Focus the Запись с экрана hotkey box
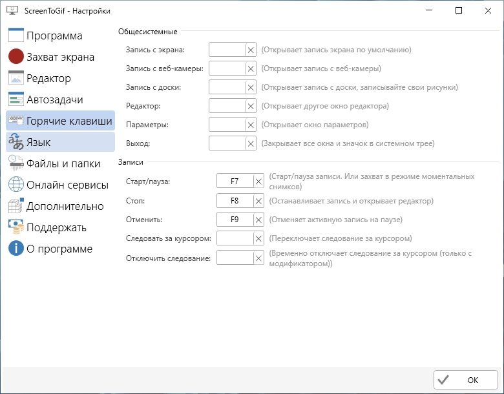Screen dimensions: 504x394 coord(227,50)
